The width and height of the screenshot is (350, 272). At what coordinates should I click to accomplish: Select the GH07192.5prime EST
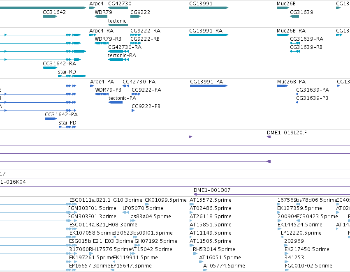(x=137, y=246)
